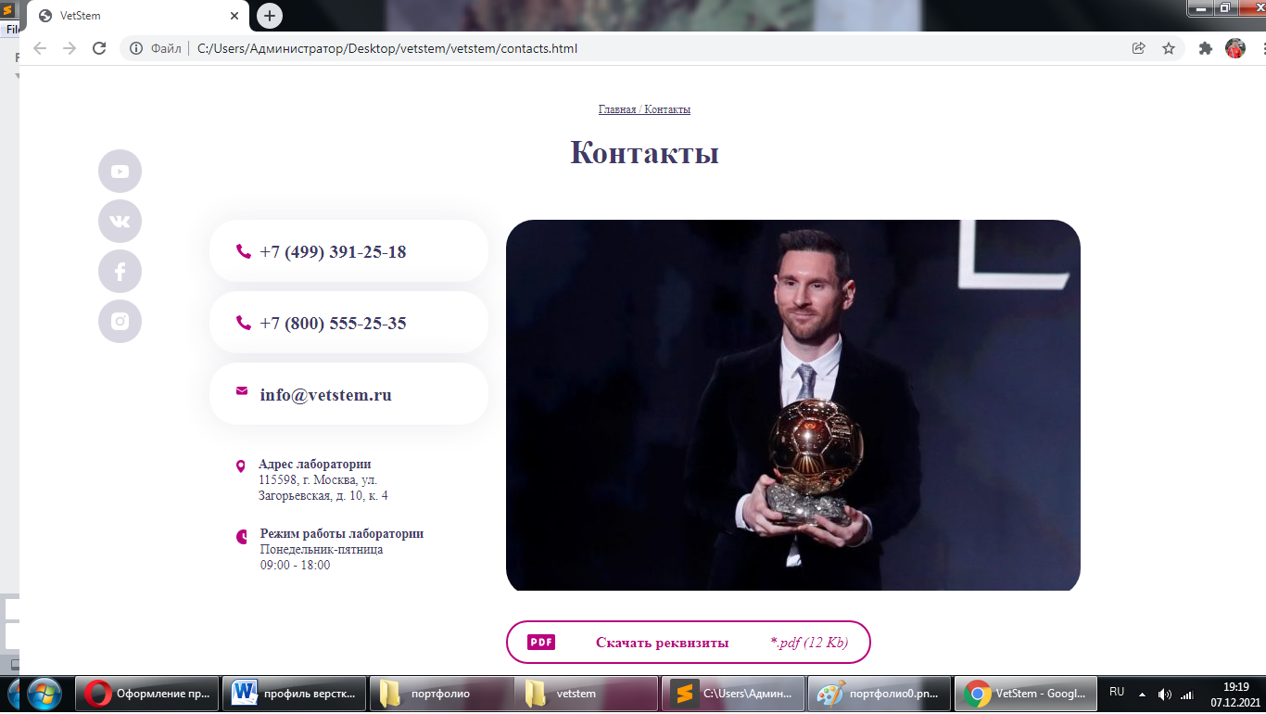Go forward in Chrome

point(70,48)
